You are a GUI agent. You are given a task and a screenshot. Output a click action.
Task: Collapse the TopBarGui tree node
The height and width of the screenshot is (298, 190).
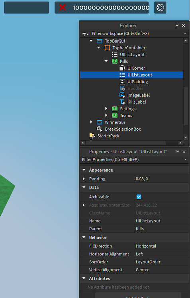click(x=91, y=41)
